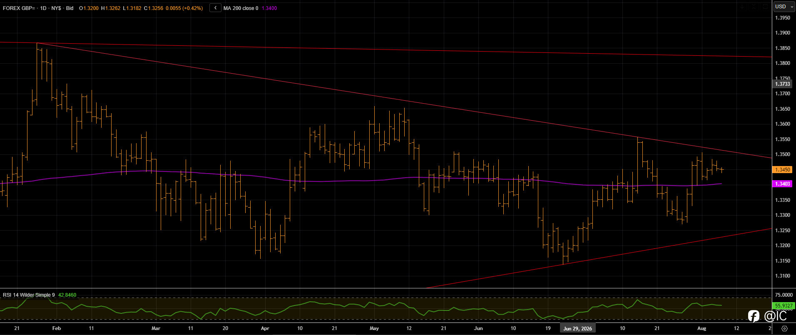This screenshot has height=335, width=796.
Task: Click the Apr label on time axis
Action: [x=265, y=328]
